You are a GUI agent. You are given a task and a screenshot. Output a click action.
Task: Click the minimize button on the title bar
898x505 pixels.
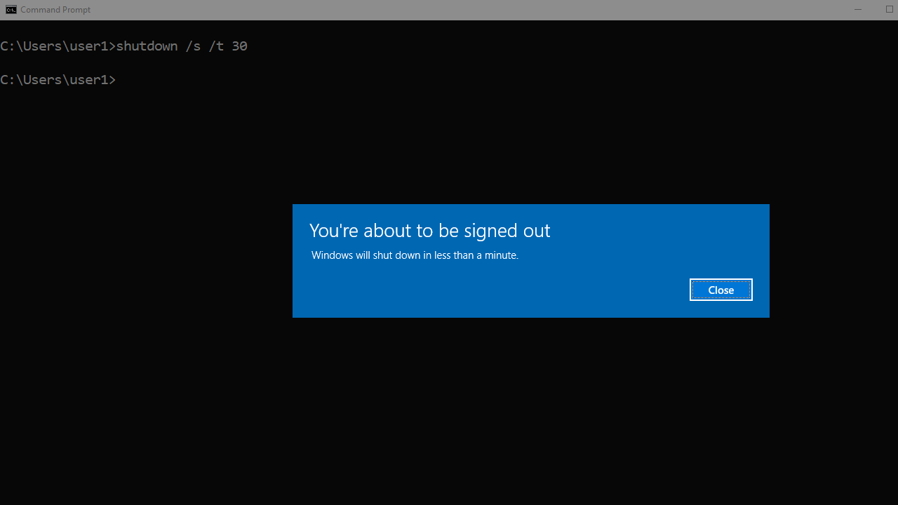(x=857, y=10)
